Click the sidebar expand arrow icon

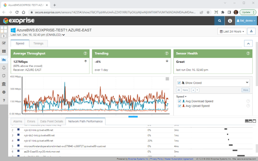click(4, 36)
